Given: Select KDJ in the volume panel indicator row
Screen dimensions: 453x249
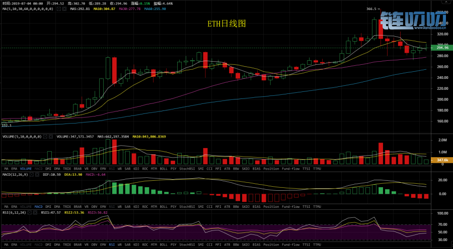Looking at the screenshot, I should (x=136, y=169).
